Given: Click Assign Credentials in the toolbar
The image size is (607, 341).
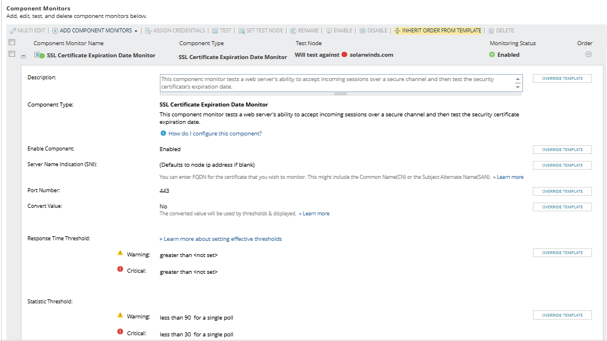Looking at the screenshot, I should pos(175,31).
